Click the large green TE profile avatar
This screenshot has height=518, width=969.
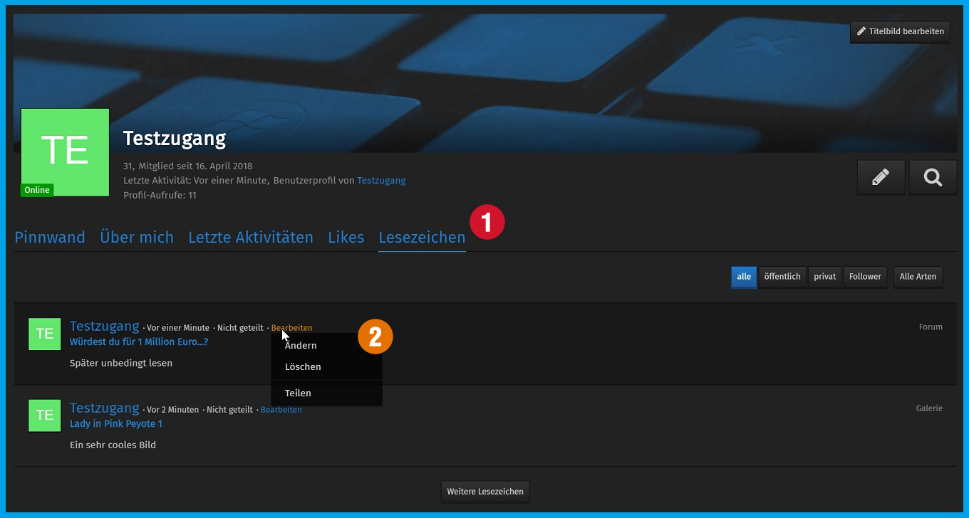[65, 152]
